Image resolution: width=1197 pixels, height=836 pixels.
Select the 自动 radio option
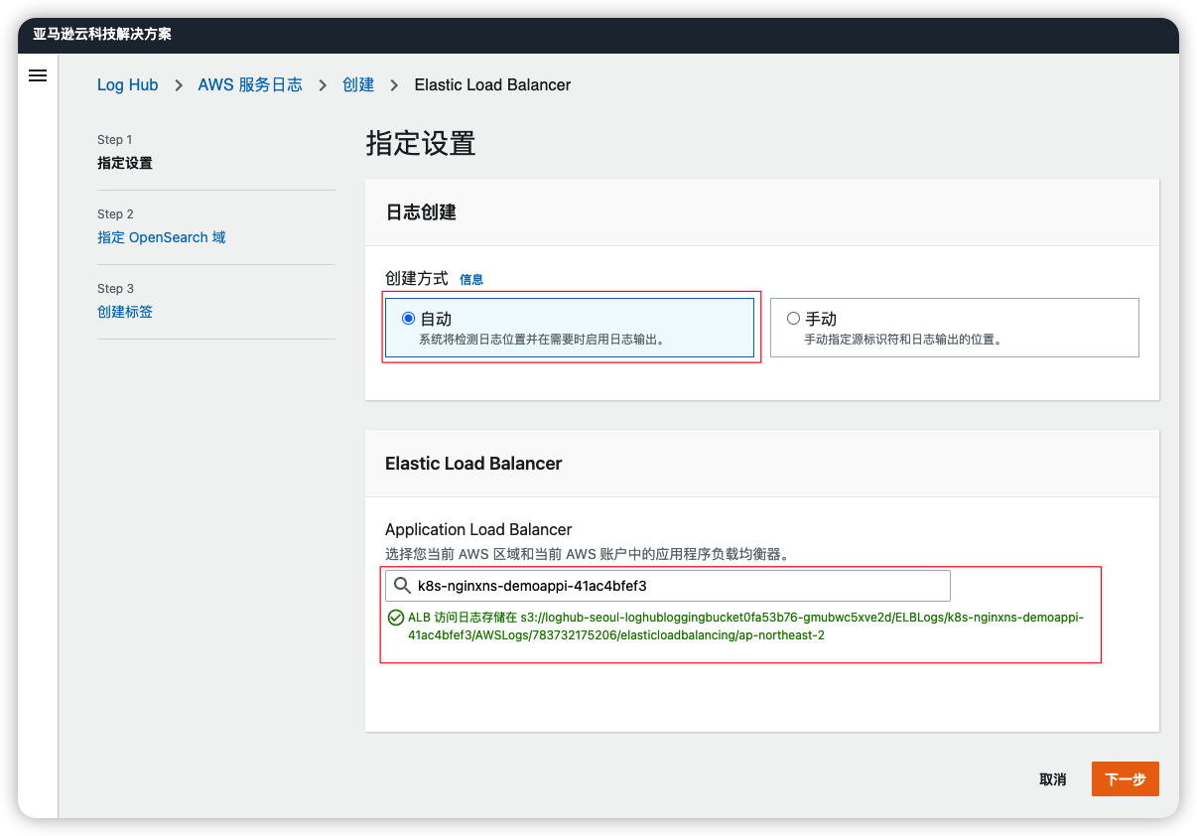coord(408,319)
